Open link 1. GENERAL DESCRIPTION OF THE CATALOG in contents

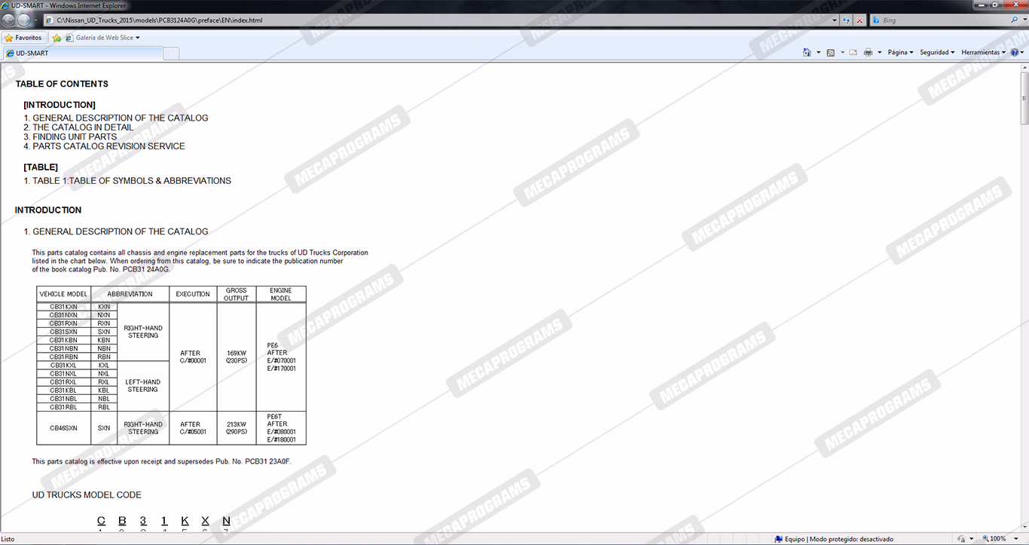pos(116,118)
